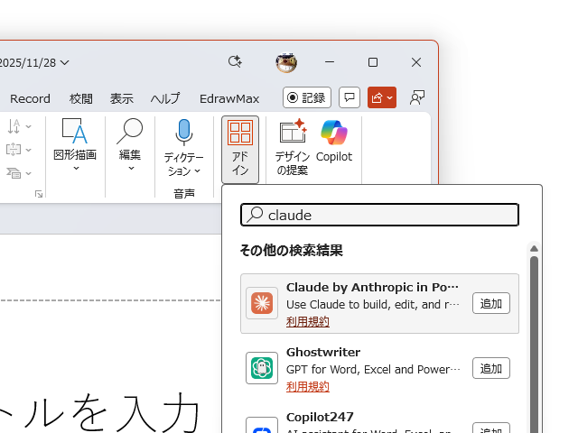The width and height of the screenshot is (578, 433).
Task: Open the Add-ins (アドイン) button
Action: tap(240, 149)
